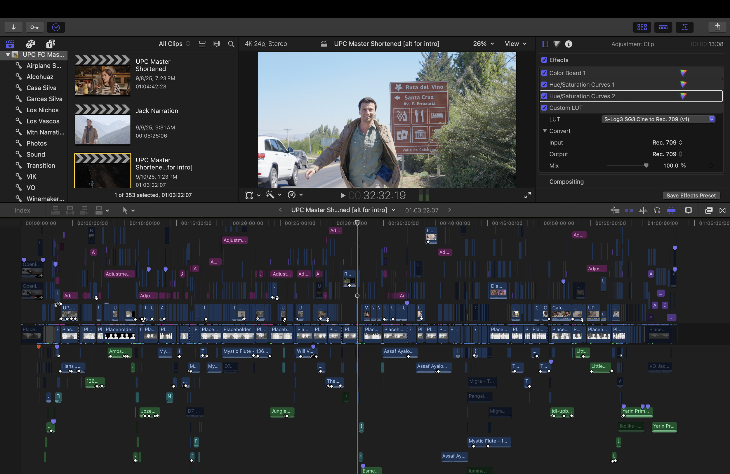
Task: Open the timeline Index tab
Action: (x=22, y=210)
